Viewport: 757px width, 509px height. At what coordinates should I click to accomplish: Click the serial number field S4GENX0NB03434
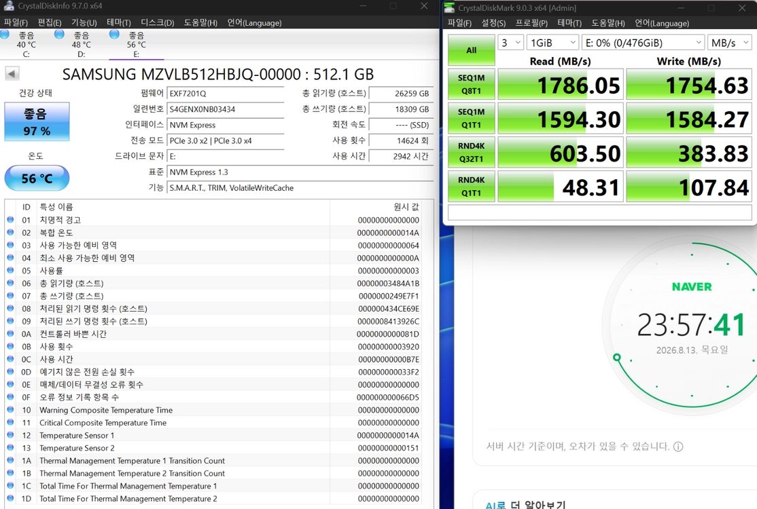pyautogui.click(x=226, y=109)
